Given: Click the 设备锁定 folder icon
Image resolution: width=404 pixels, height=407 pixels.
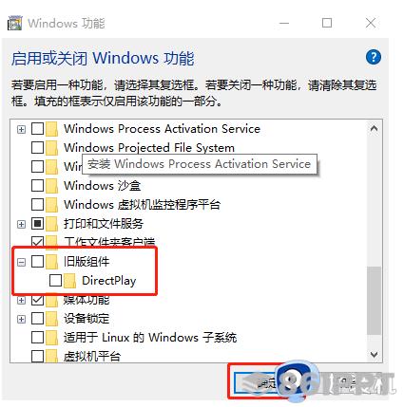Looking at the screenshot, I should pos(52,319).
